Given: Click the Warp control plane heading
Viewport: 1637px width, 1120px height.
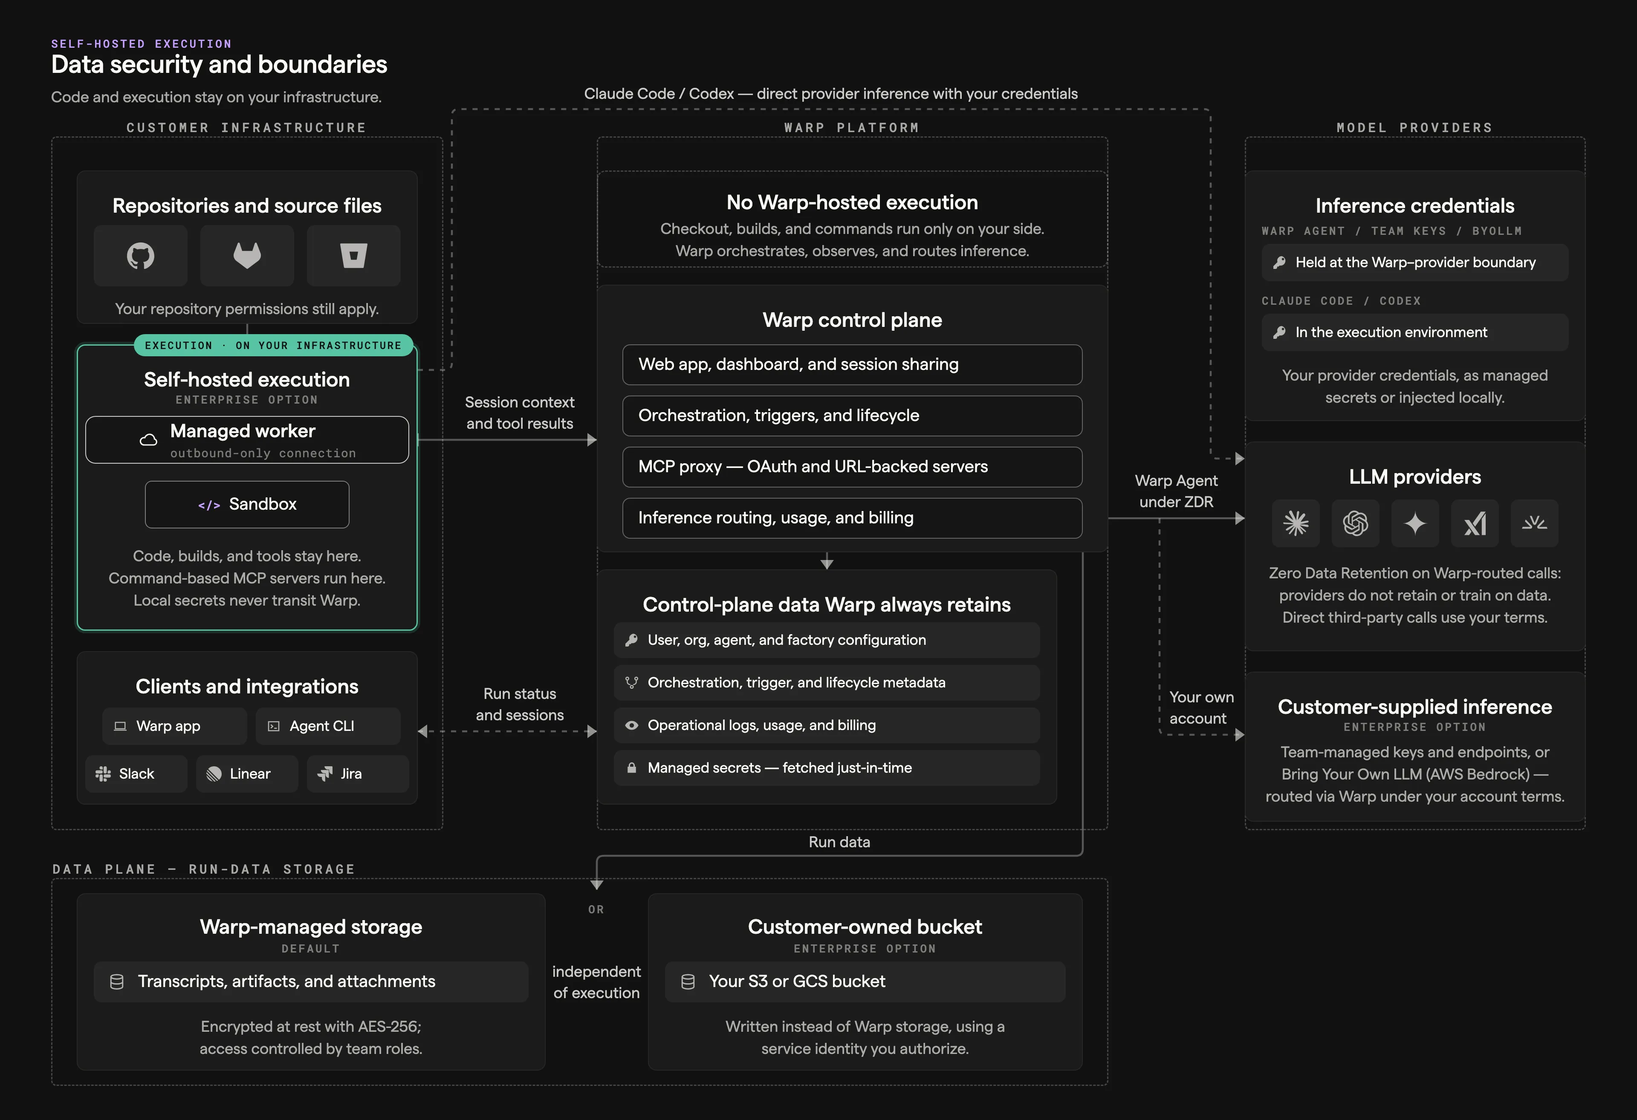Looking at the screenshot, I should [x=852, y=320].
